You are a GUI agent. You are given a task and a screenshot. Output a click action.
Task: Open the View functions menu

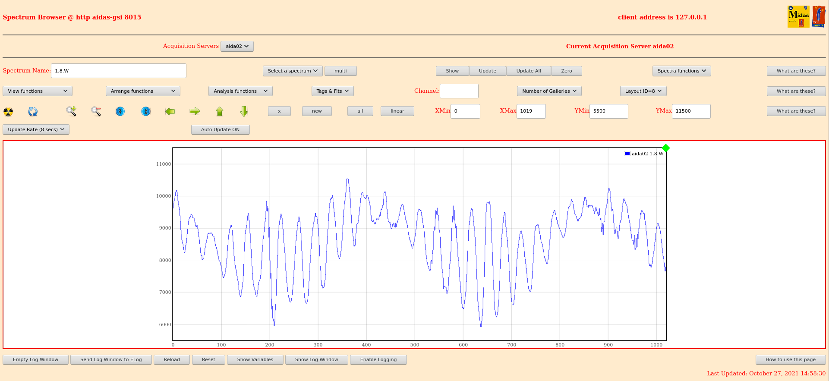(x=38, y=91)
